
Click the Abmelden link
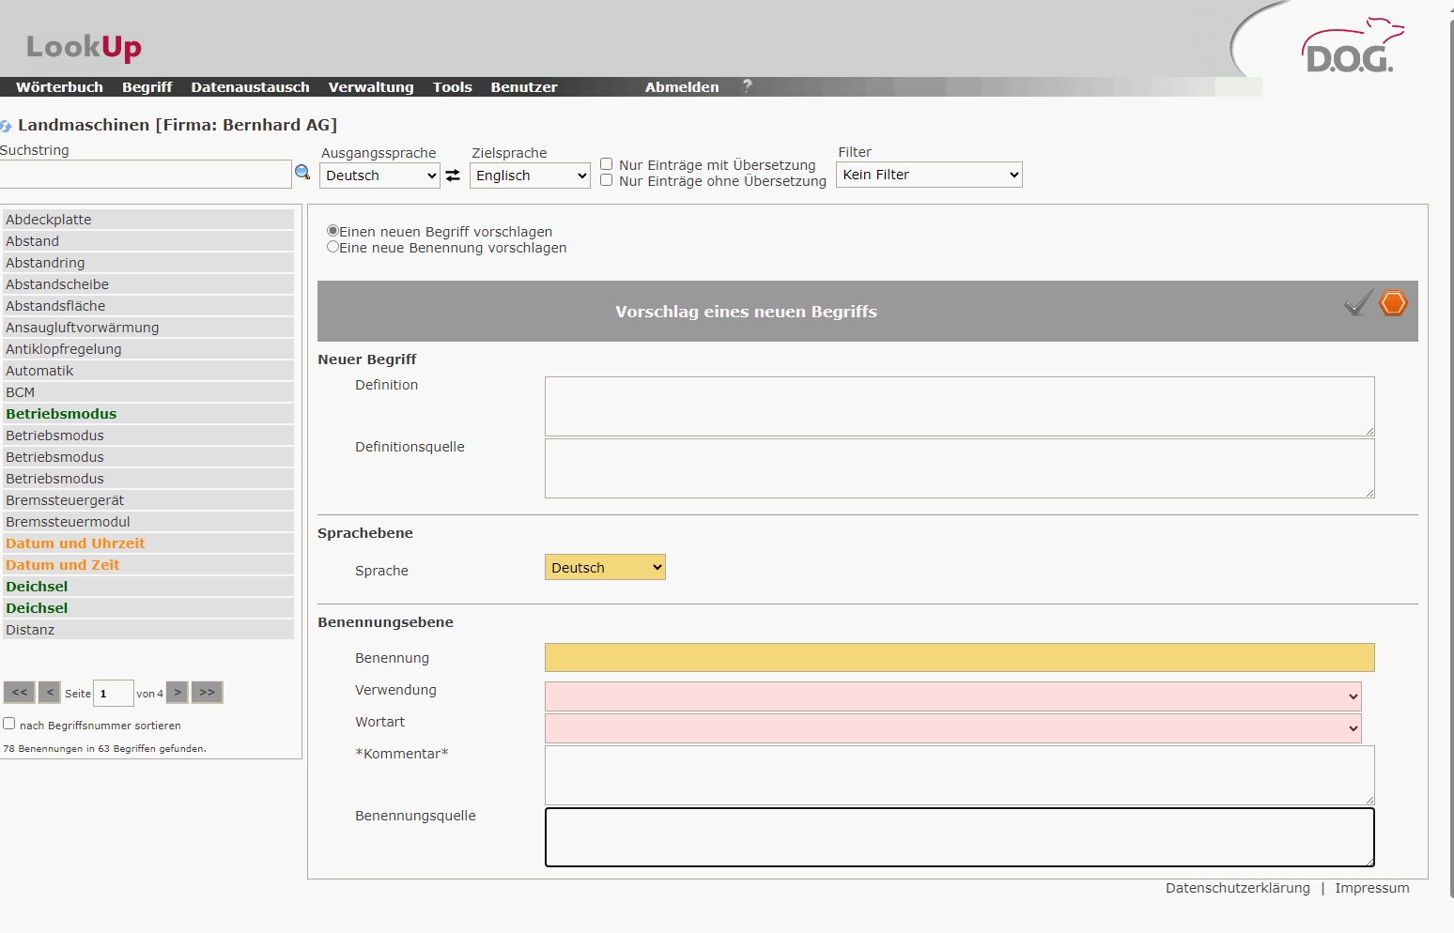[682, 87]
